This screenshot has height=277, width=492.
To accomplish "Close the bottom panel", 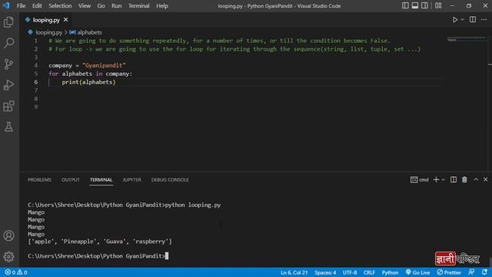I will 485,179.
